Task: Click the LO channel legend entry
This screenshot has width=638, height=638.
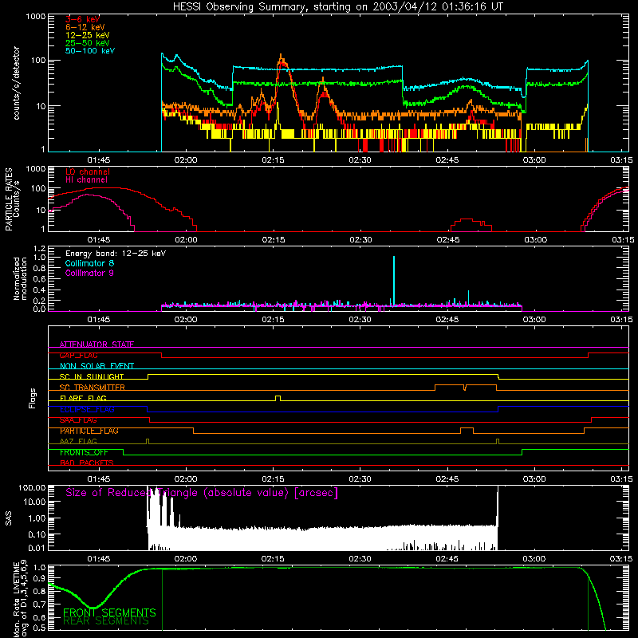Action: (88, 171)
